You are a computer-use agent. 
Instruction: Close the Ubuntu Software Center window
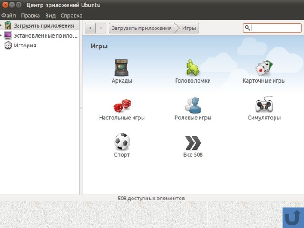pos(5,5)
